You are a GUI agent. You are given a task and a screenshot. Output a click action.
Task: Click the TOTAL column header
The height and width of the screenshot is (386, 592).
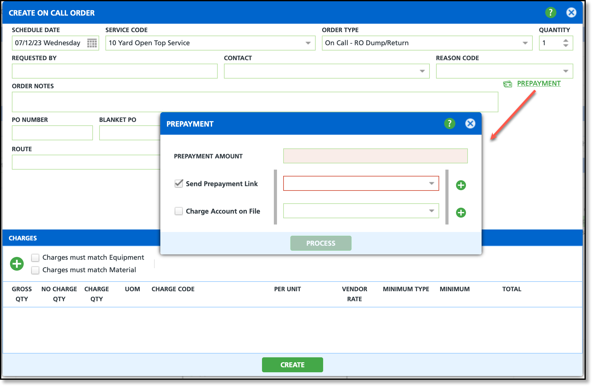[x=512, y=289]
